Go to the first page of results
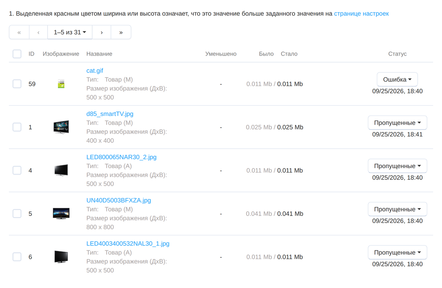The height and width of the screenshot is (288, 442). point(19,32)
